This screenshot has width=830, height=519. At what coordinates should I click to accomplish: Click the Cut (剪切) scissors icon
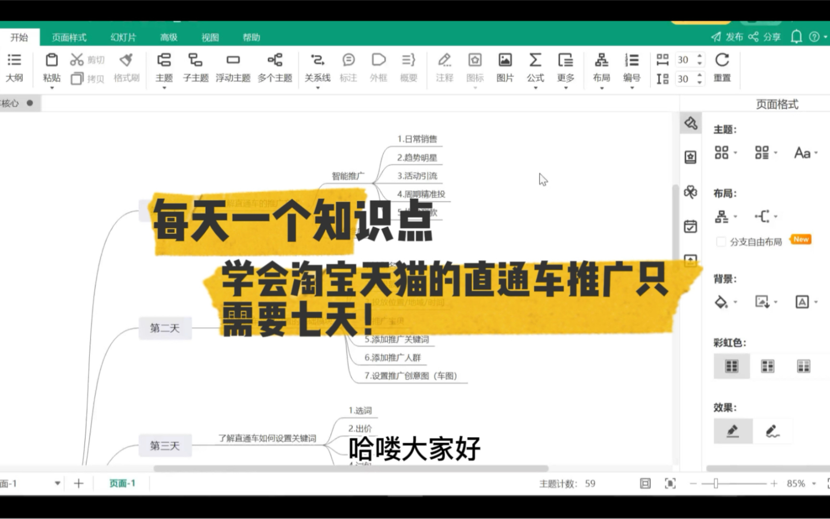click(x=77, y=60)
